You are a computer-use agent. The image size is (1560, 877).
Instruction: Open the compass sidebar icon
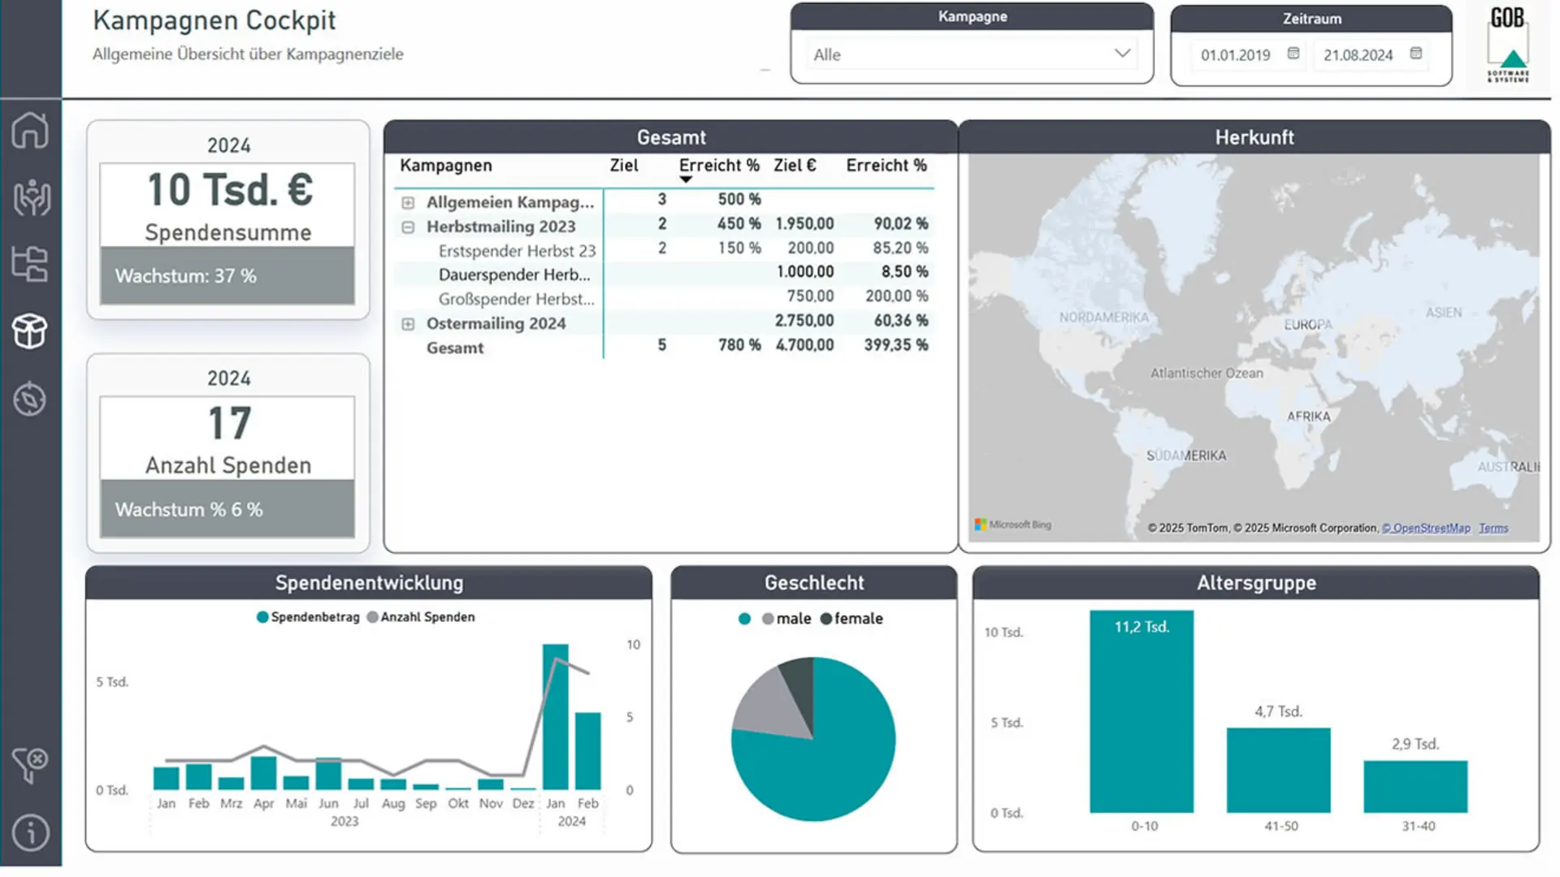pyautogui.click(x=30, y=399)
